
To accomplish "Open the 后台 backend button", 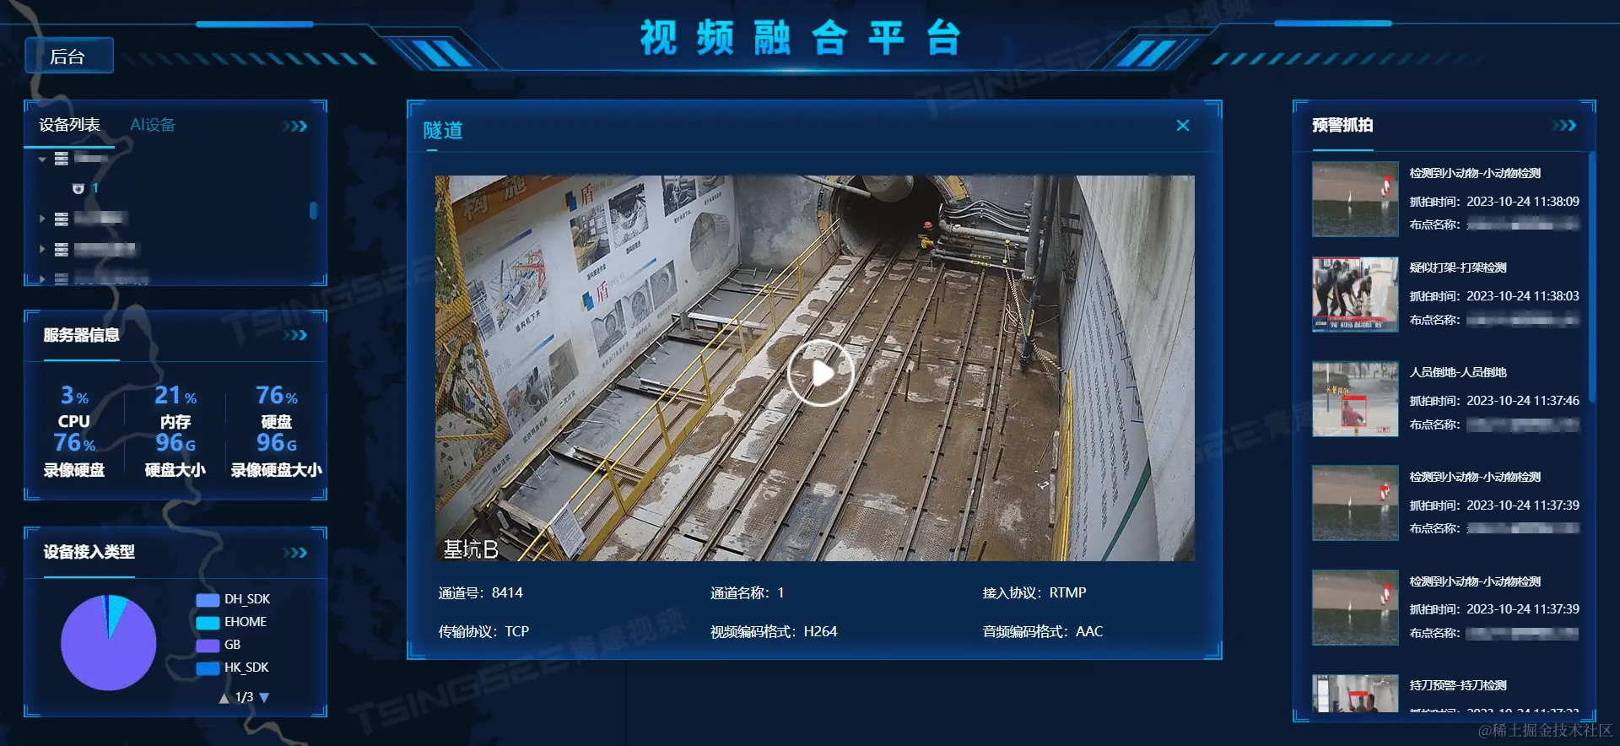I will (68, 56).
